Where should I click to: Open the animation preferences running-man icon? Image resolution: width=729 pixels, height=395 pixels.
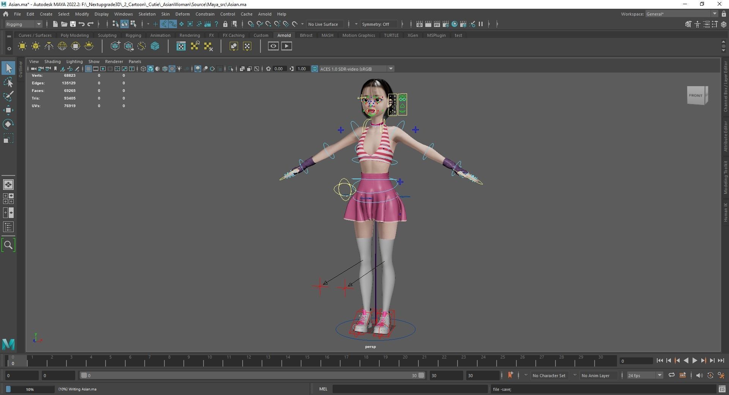click(x=721, y=375)
